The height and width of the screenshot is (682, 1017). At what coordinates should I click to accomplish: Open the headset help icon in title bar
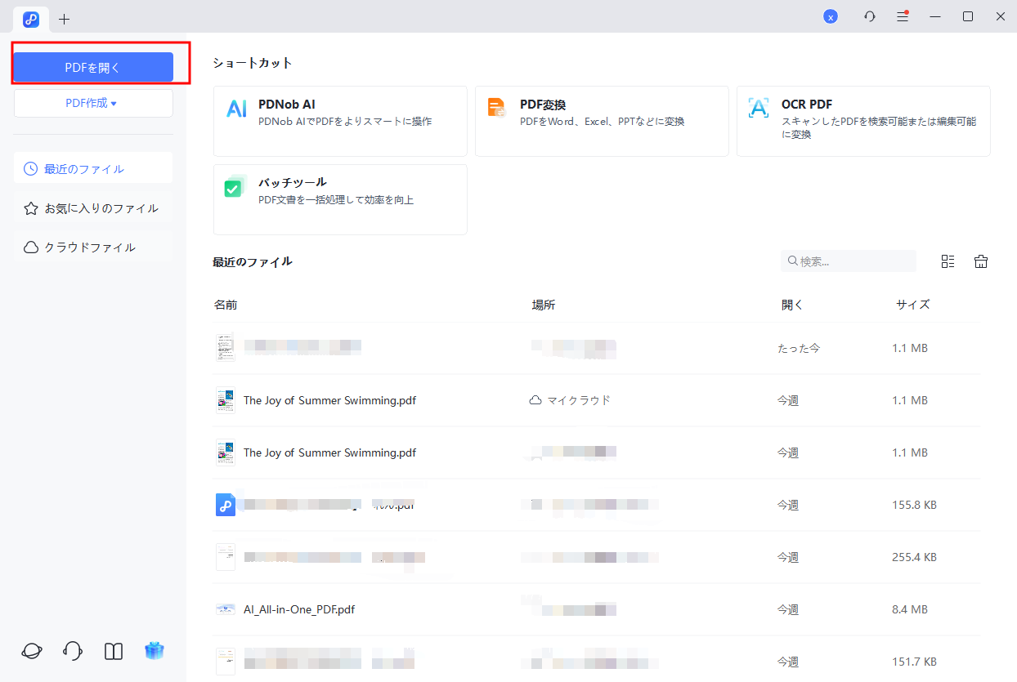tap(869, 16)
